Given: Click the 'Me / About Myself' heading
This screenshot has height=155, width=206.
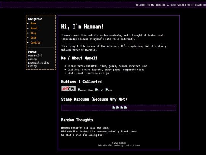Looking at the screenshot, I should pos(79,58).
